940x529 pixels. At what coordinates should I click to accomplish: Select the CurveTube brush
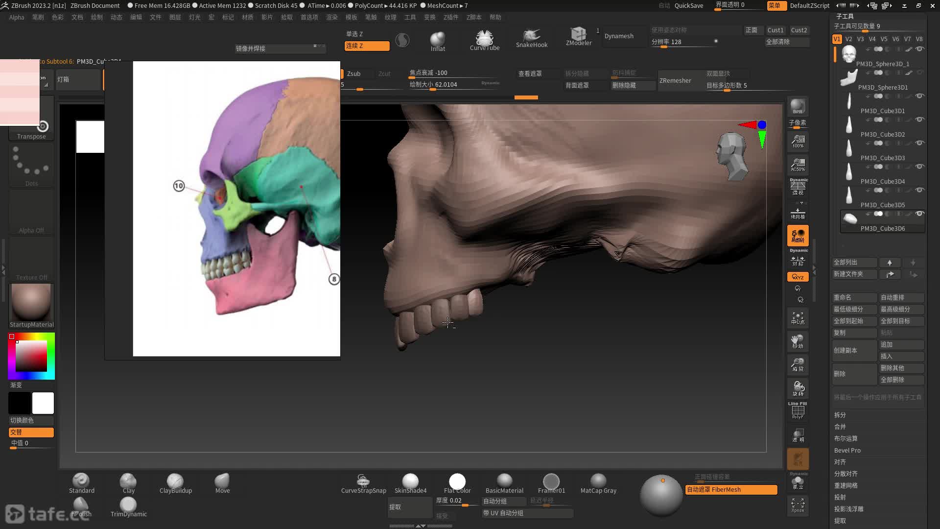tap(484, 40)
